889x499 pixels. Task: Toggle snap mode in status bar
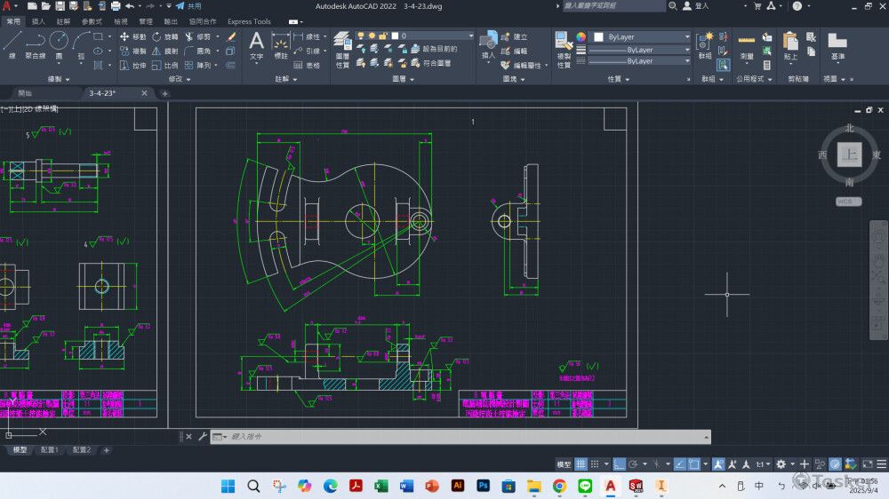(x=594, y=463)
